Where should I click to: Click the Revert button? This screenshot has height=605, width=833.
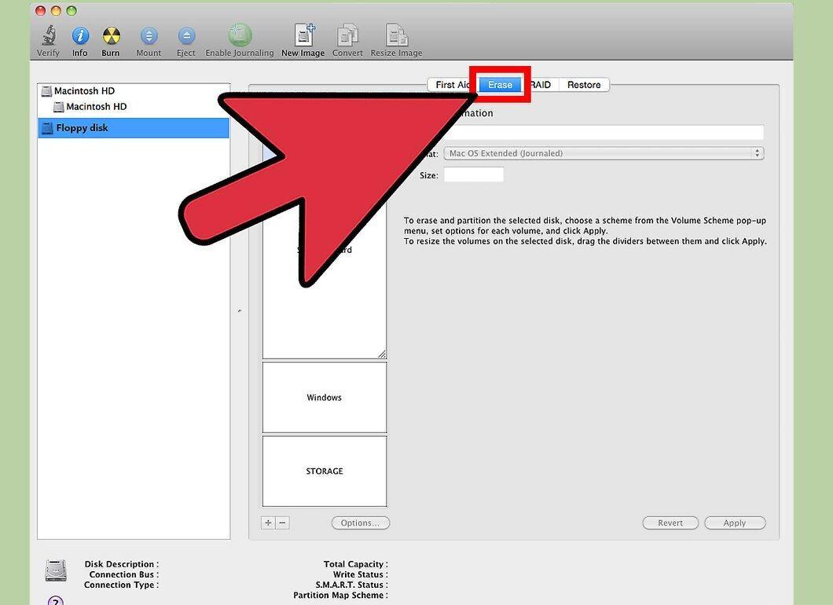pyautogui.click(x=670, y=522)
